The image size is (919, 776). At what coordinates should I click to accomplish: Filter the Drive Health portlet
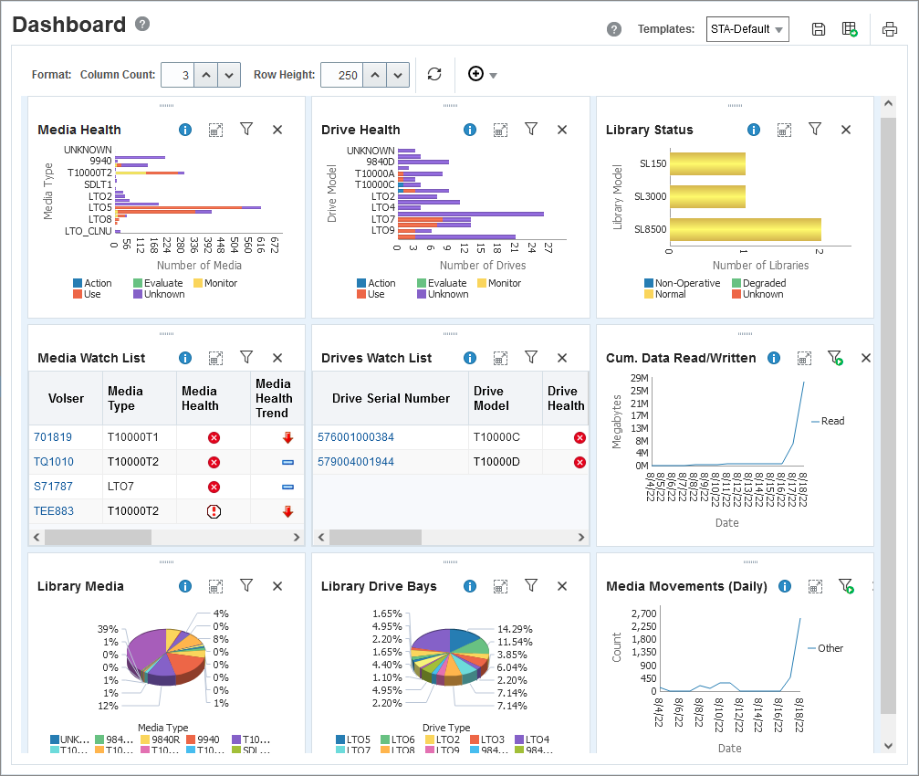531,129
